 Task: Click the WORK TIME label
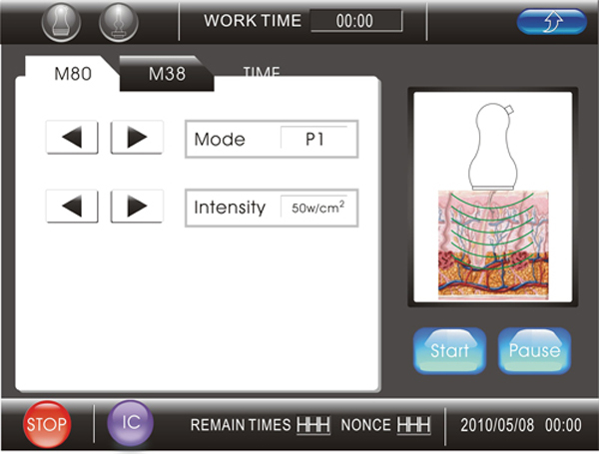[253, 20]
